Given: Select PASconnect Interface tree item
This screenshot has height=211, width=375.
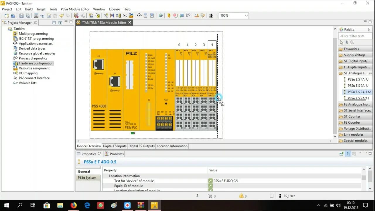Looking at the screenshot, I should point(34,78).
